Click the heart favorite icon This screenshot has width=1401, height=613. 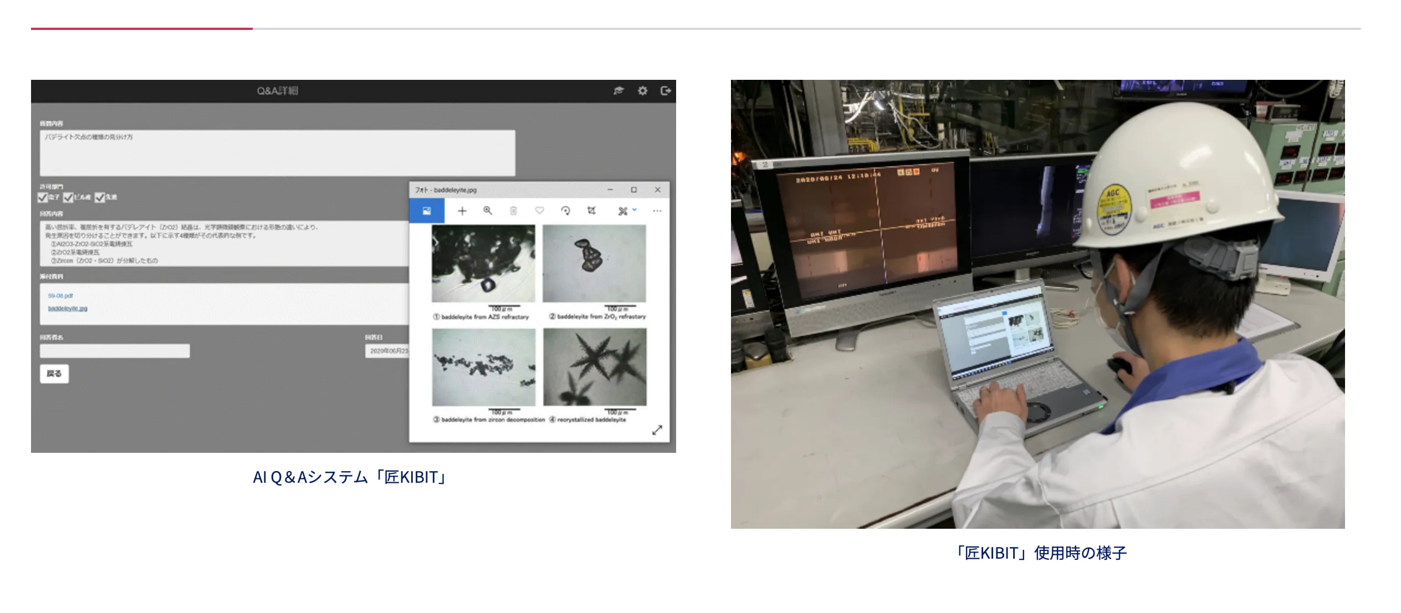[x=539, y=211]
